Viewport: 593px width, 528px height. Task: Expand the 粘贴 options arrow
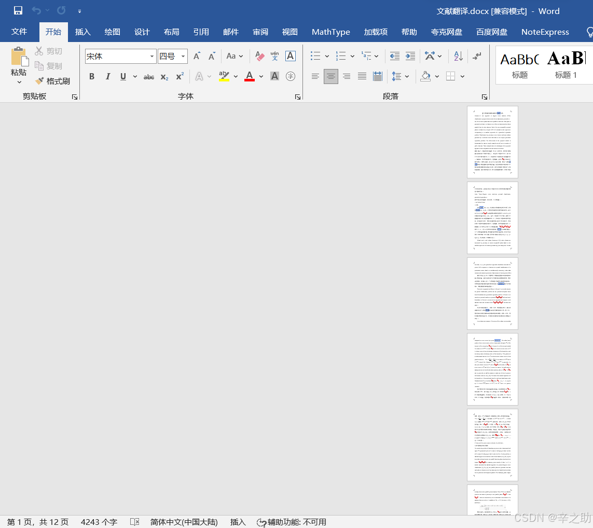pyautogui.click(x=19, y=82)
